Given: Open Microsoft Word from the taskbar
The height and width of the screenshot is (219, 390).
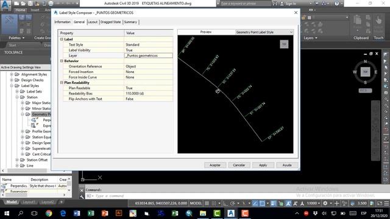Looking at the screenshot, I should pyautogui.click(x=77, y=214).
